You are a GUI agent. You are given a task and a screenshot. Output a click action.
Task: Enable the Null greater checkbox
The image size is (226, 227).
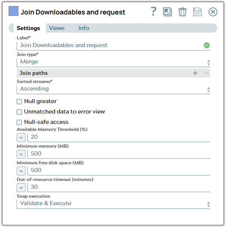click(19, 102)
